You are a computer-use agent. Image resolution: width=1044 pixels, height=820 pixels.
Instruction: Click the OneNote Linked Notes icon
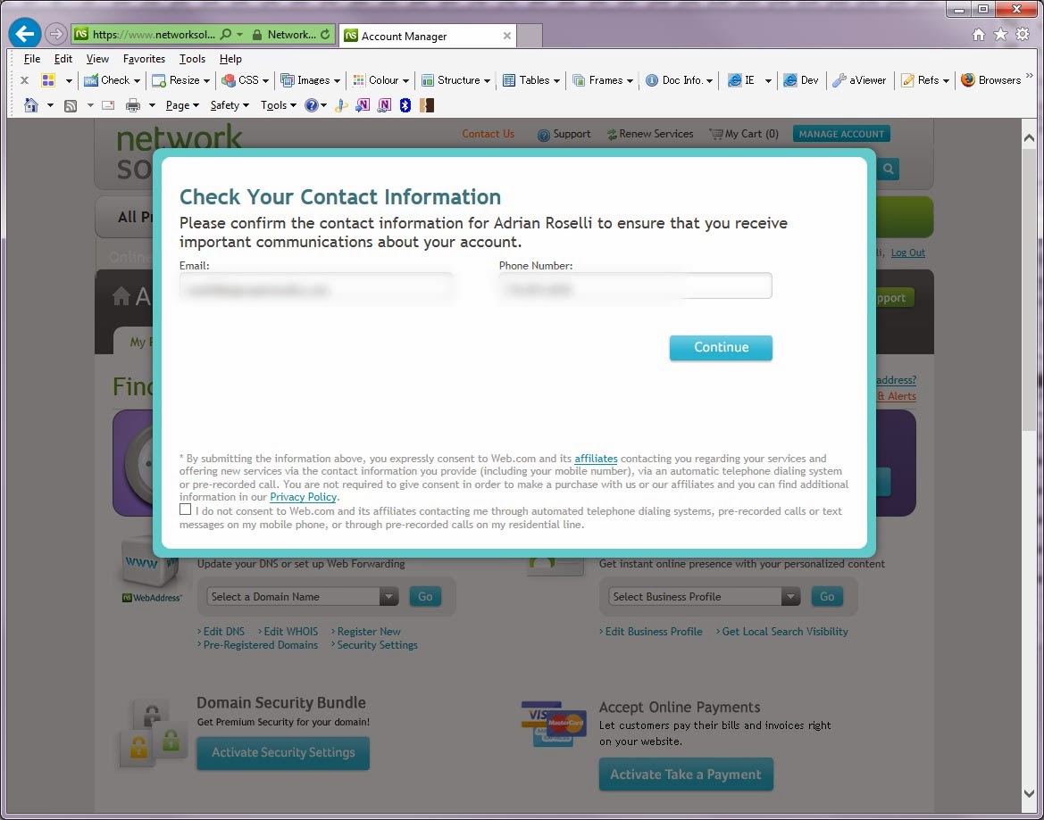[x=384, y=105]
